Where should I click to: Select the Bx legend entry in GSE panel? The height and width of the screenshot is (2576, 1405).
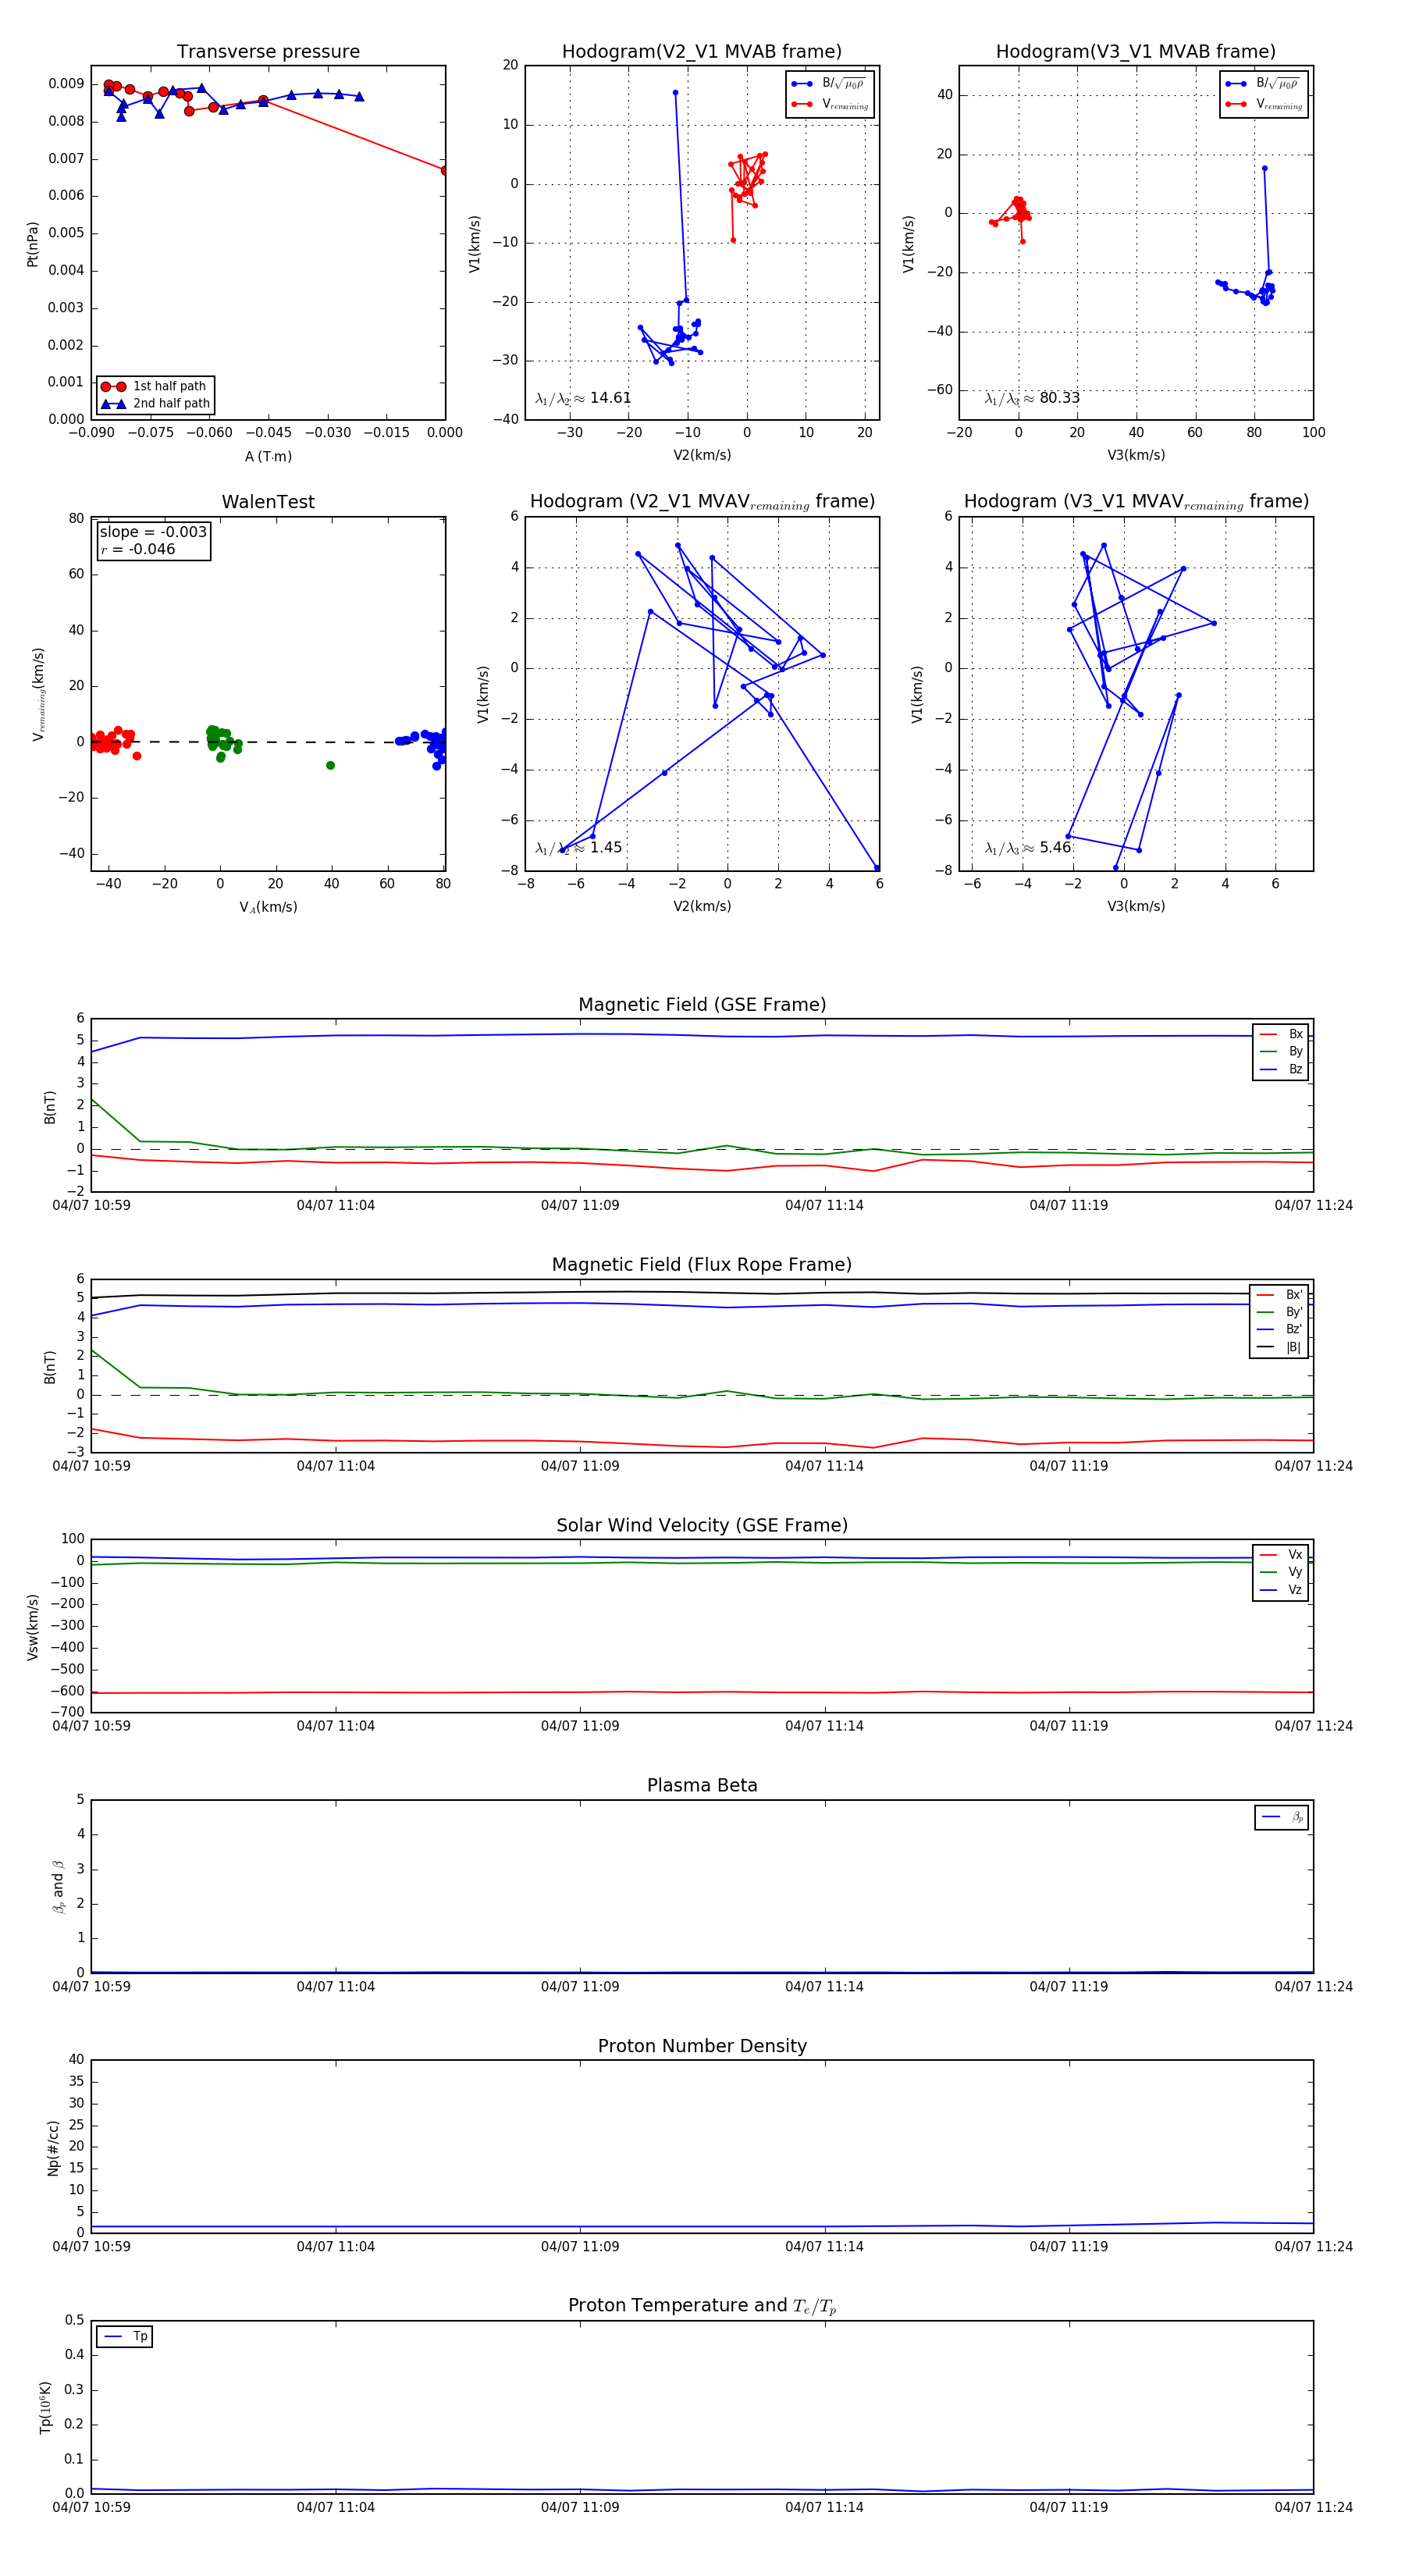pos(1281,1034)
